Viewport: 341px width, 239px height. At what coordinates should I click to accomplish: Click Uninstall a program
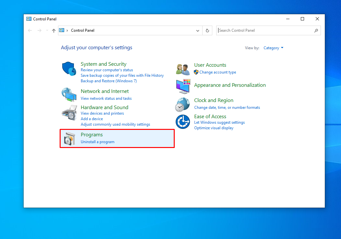98,142
